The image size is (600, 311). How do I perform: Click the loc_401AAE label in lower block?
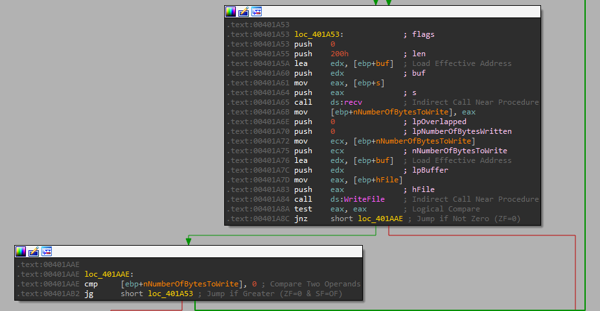109,274
